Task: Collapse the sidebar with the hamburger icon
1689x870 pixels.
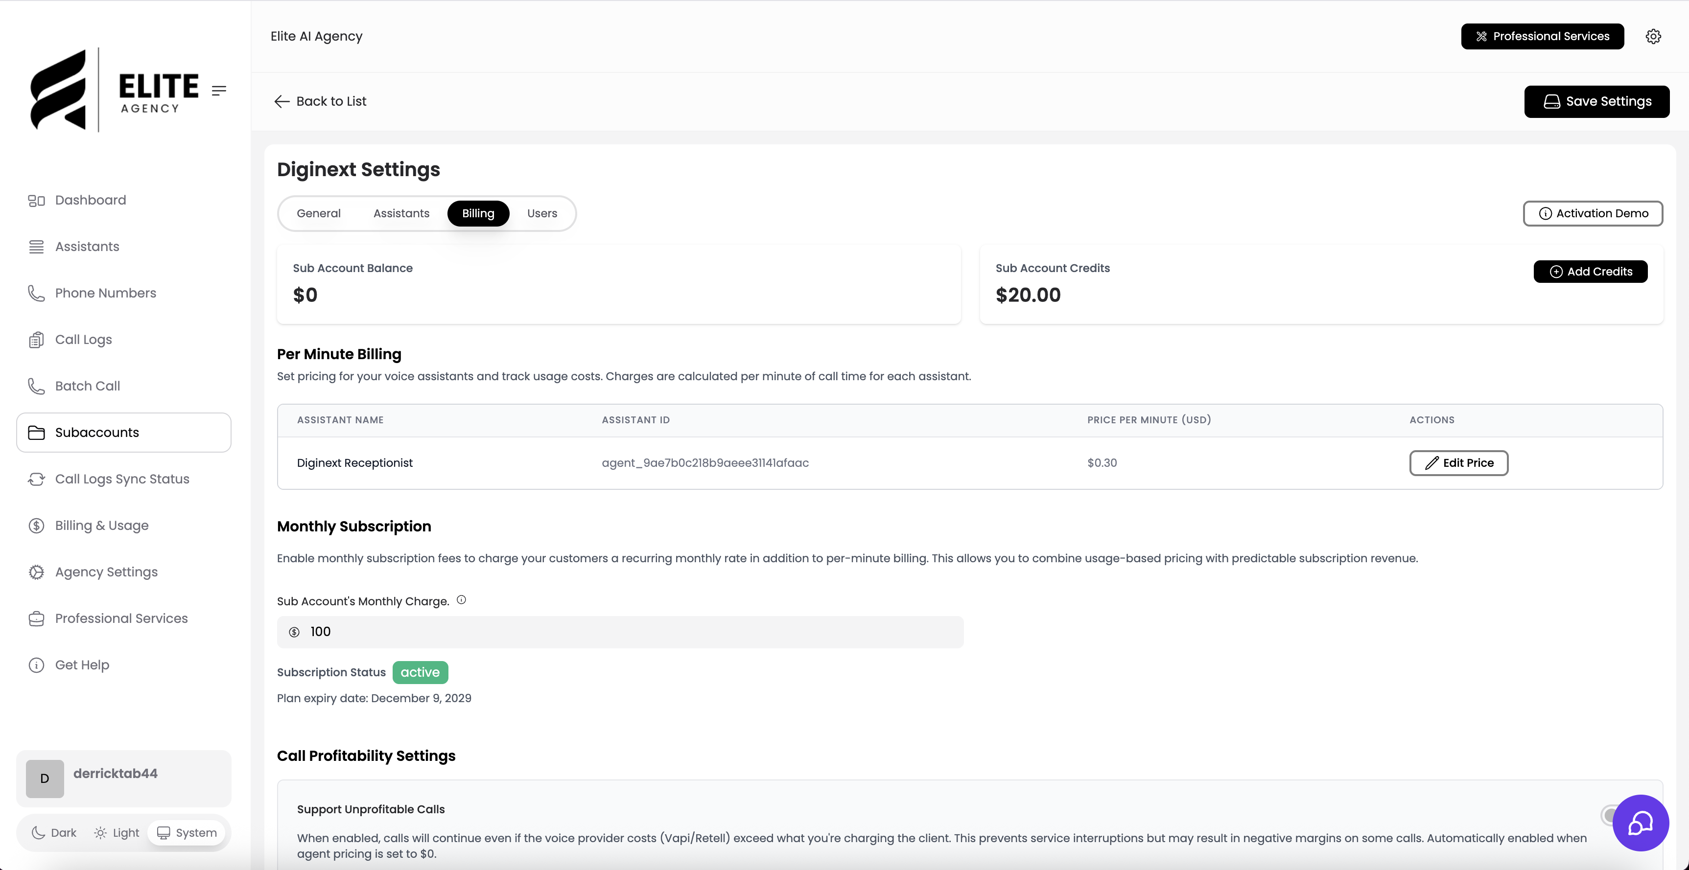Action: [218, 91]
